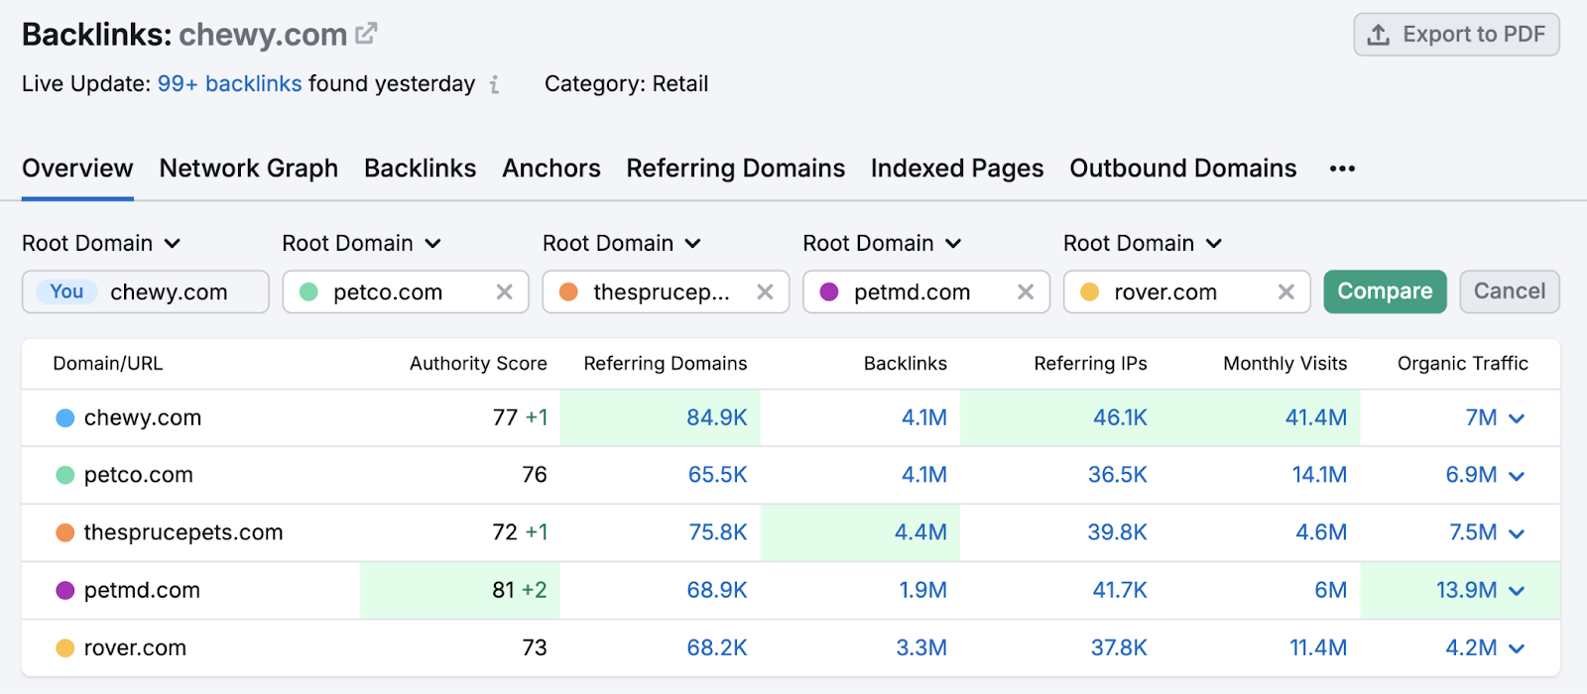Switch to the Overview tab
Image resolution: width=1587 pixels, height=694 pixels.
tap(77, 169)
